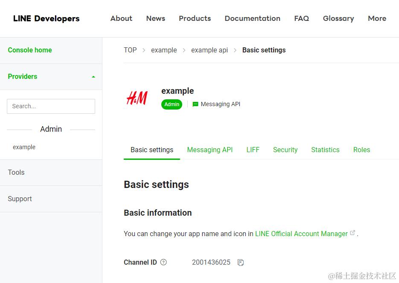Open the About menu item
Viewport: 399px width, 283px height.
click(x=121, y=19)
